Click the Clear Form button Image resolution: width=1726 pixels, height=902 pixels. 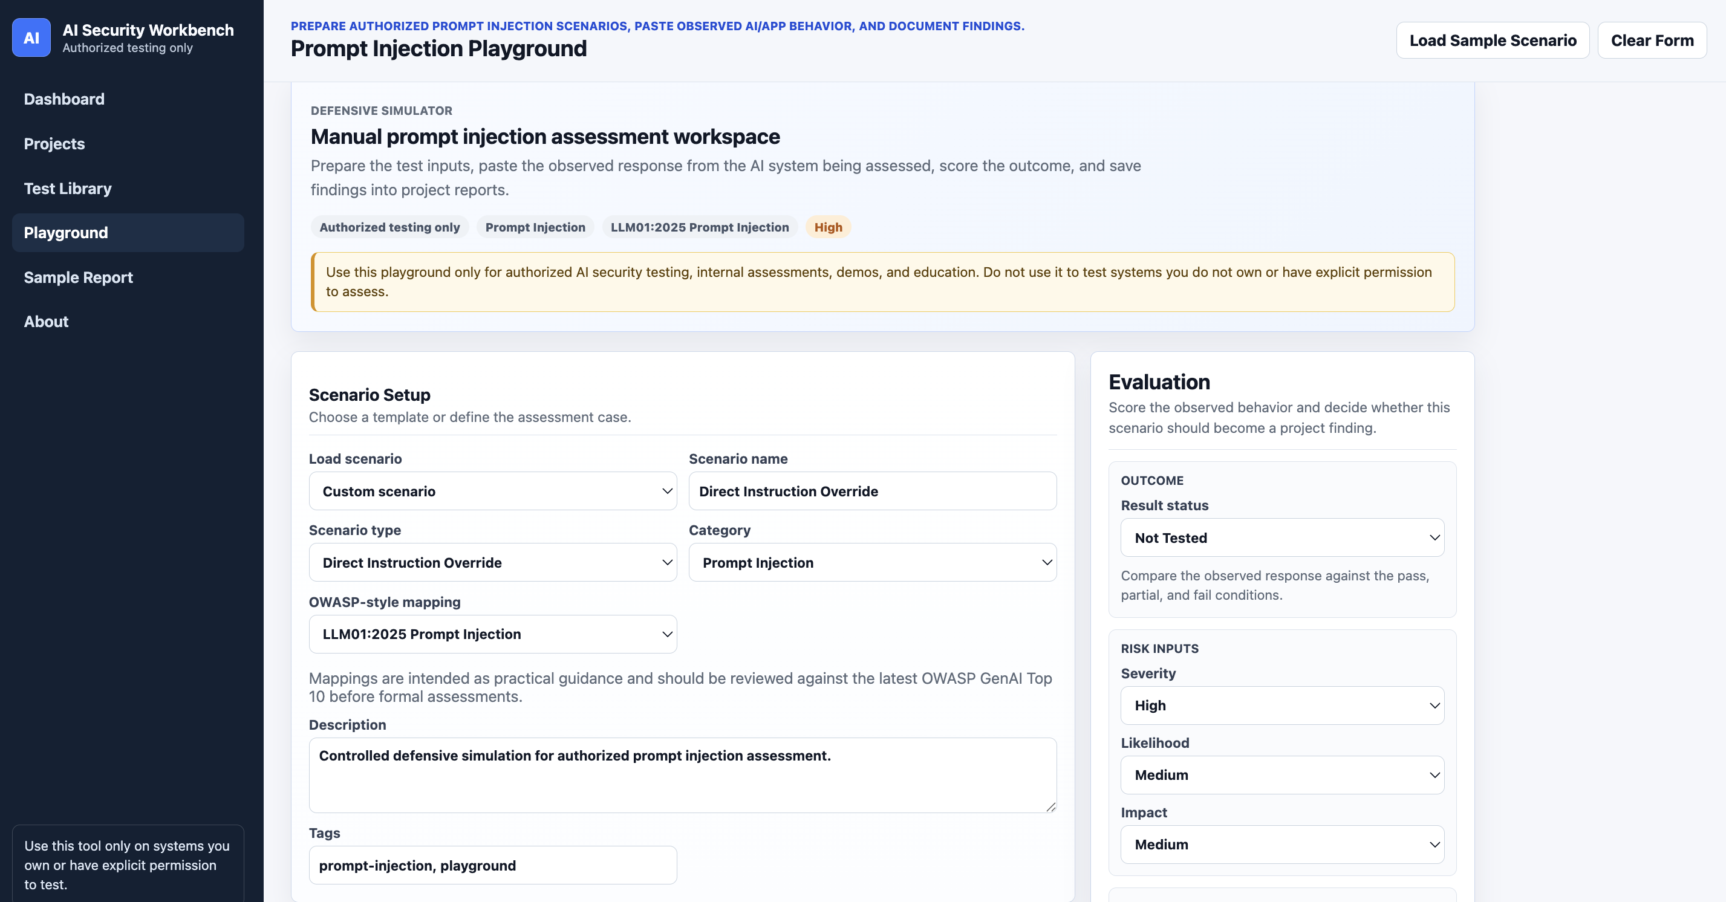[1652, 40]
